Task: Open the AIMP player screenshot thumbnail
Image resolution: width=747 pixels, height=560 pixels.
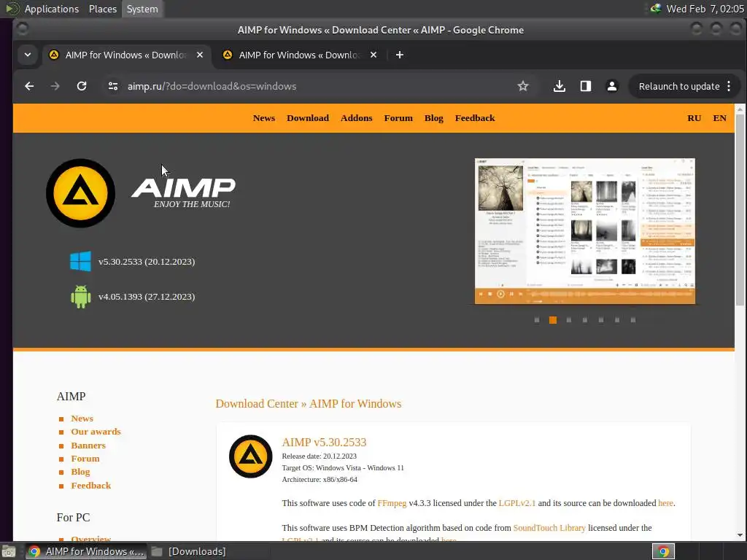Action: pyautogui.click(x=585, y=231)
